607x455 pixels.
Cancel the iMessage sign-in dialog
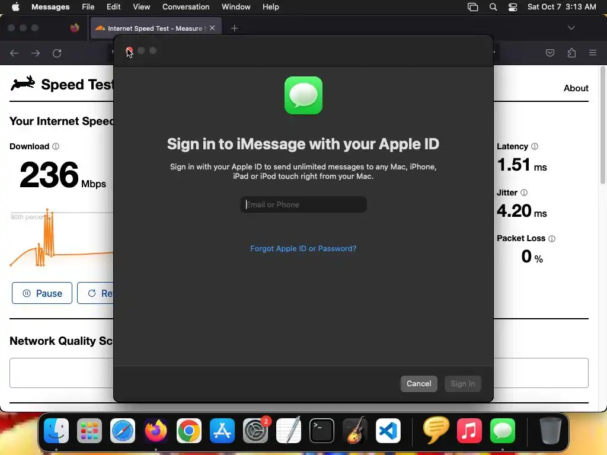point(418,383)
